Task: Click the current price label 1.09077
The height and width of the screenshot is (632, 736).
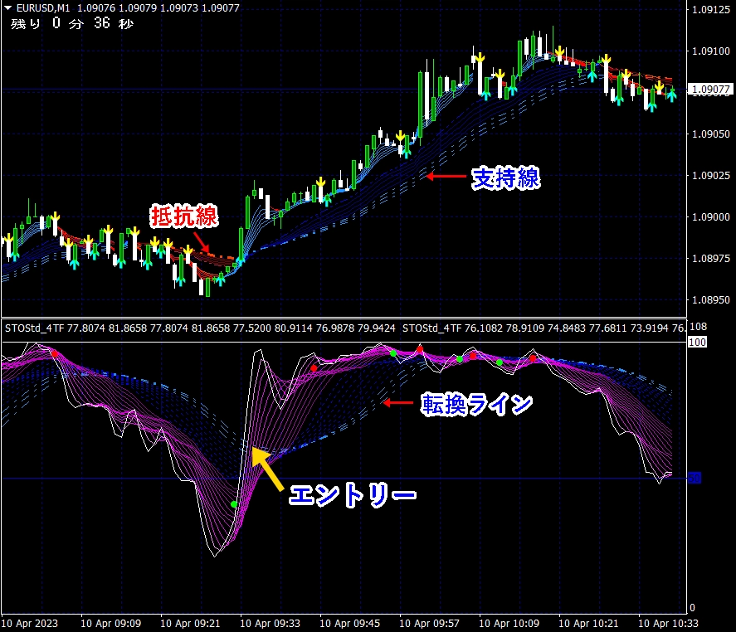Action: tap(711, 89)
